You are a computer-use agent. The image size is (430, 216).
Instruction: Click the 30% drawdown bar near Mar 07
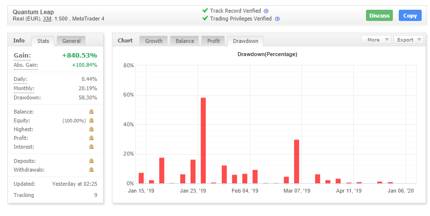point(297,161)
